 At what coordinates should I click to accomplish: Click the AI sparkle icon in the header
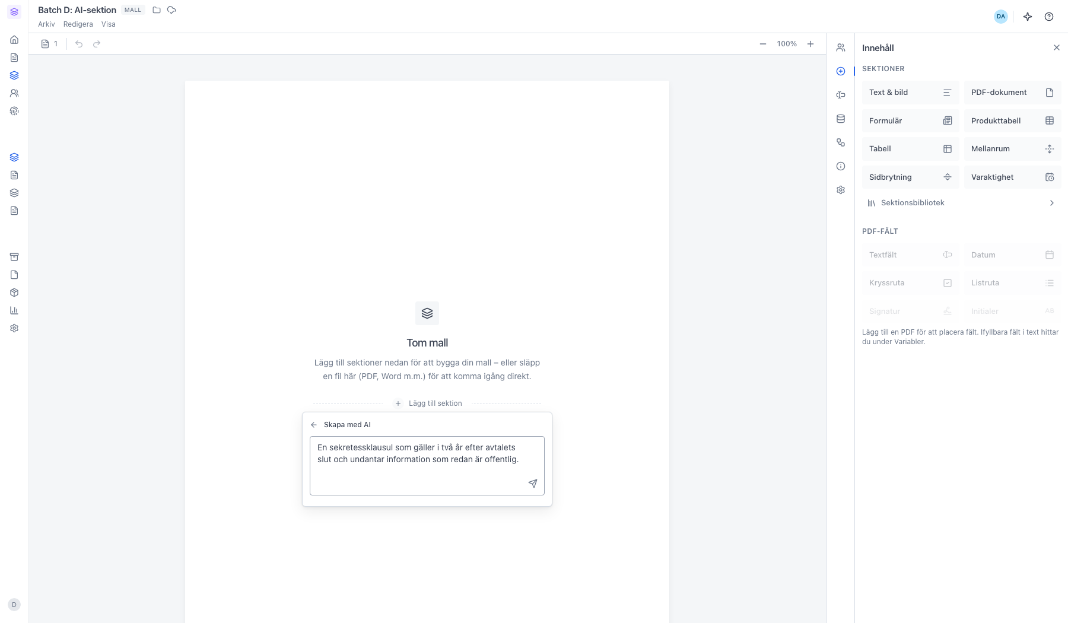coord(1028,17)
